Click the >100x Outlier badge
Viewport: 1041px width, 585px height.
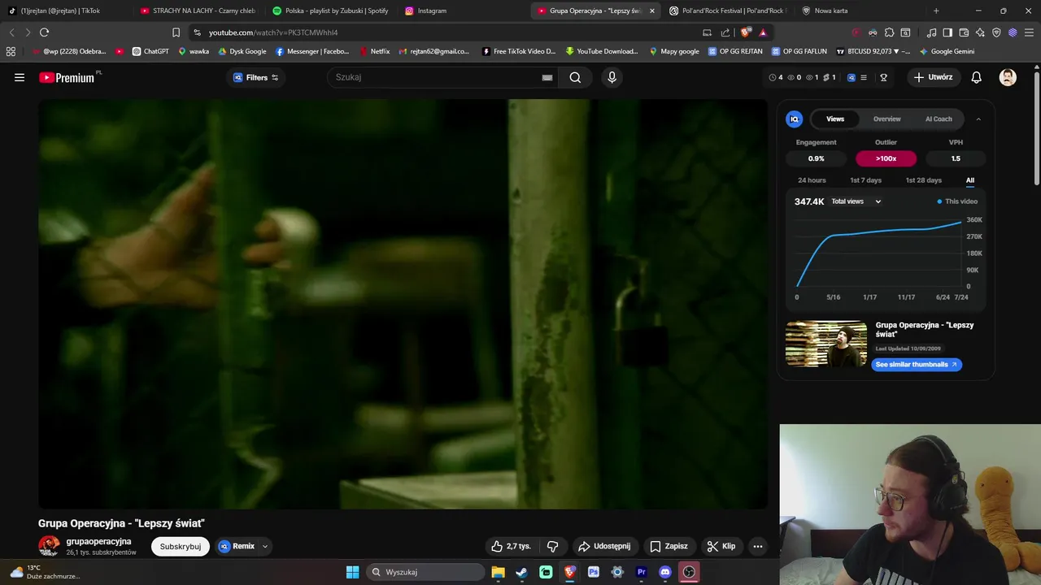(886, 158)
